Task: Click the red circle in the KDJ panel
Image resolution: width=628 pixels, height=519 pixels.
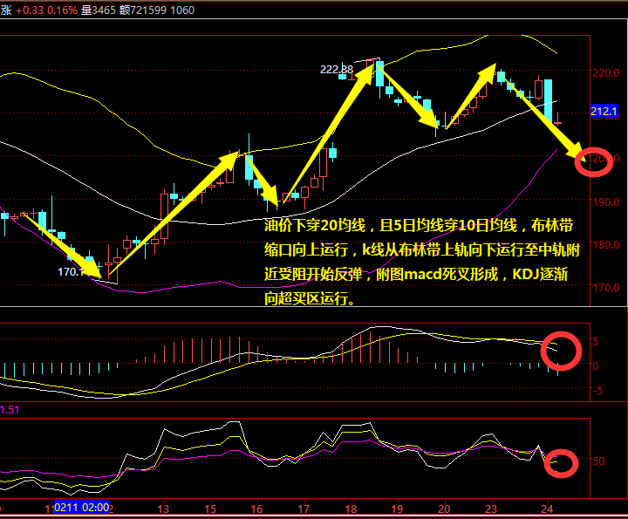Action: click(563, 462)
